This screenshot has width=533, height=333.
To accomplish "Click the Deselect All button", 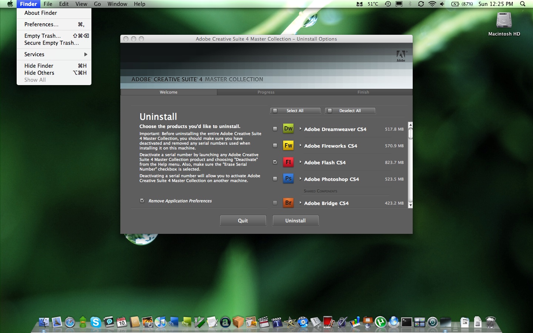I will (350, 111).
